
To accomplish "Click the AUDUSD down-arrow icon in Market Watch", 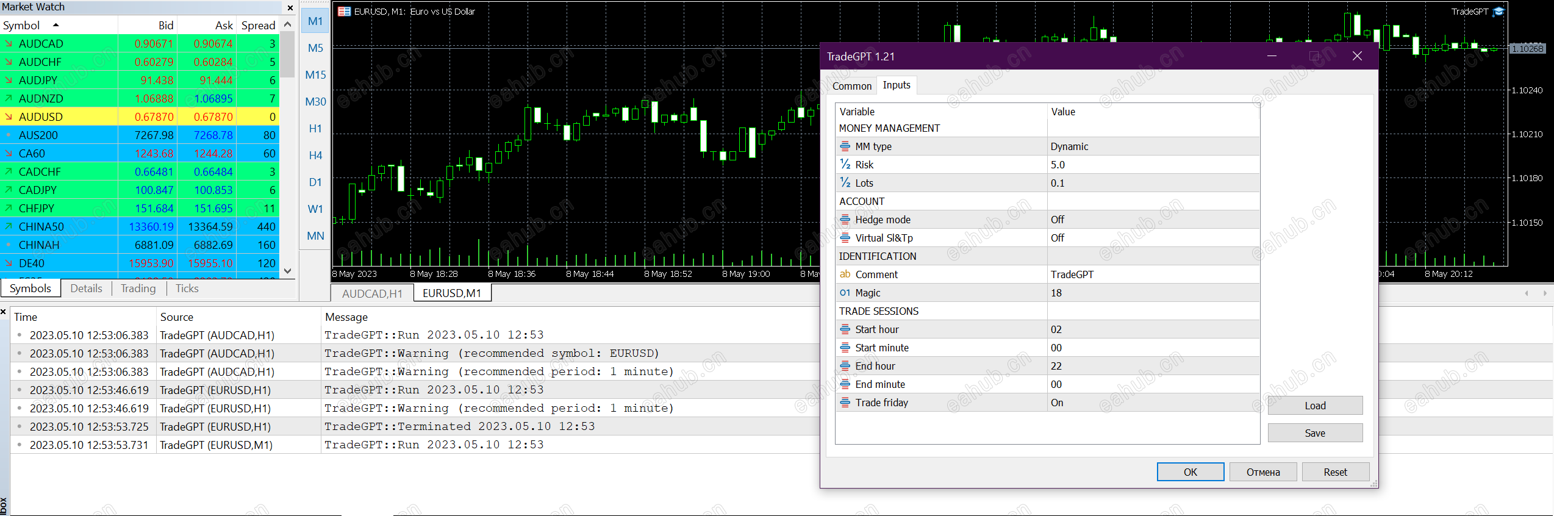I will click(x=9, y=116).
